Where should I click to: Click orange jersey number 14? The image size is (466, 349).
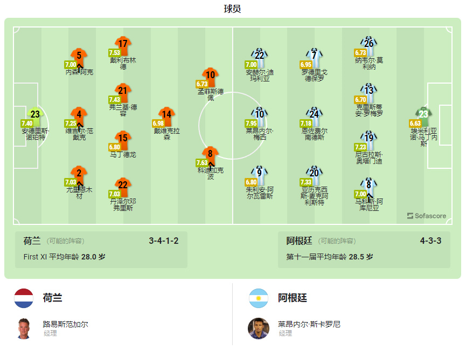[x=166, y=117]
